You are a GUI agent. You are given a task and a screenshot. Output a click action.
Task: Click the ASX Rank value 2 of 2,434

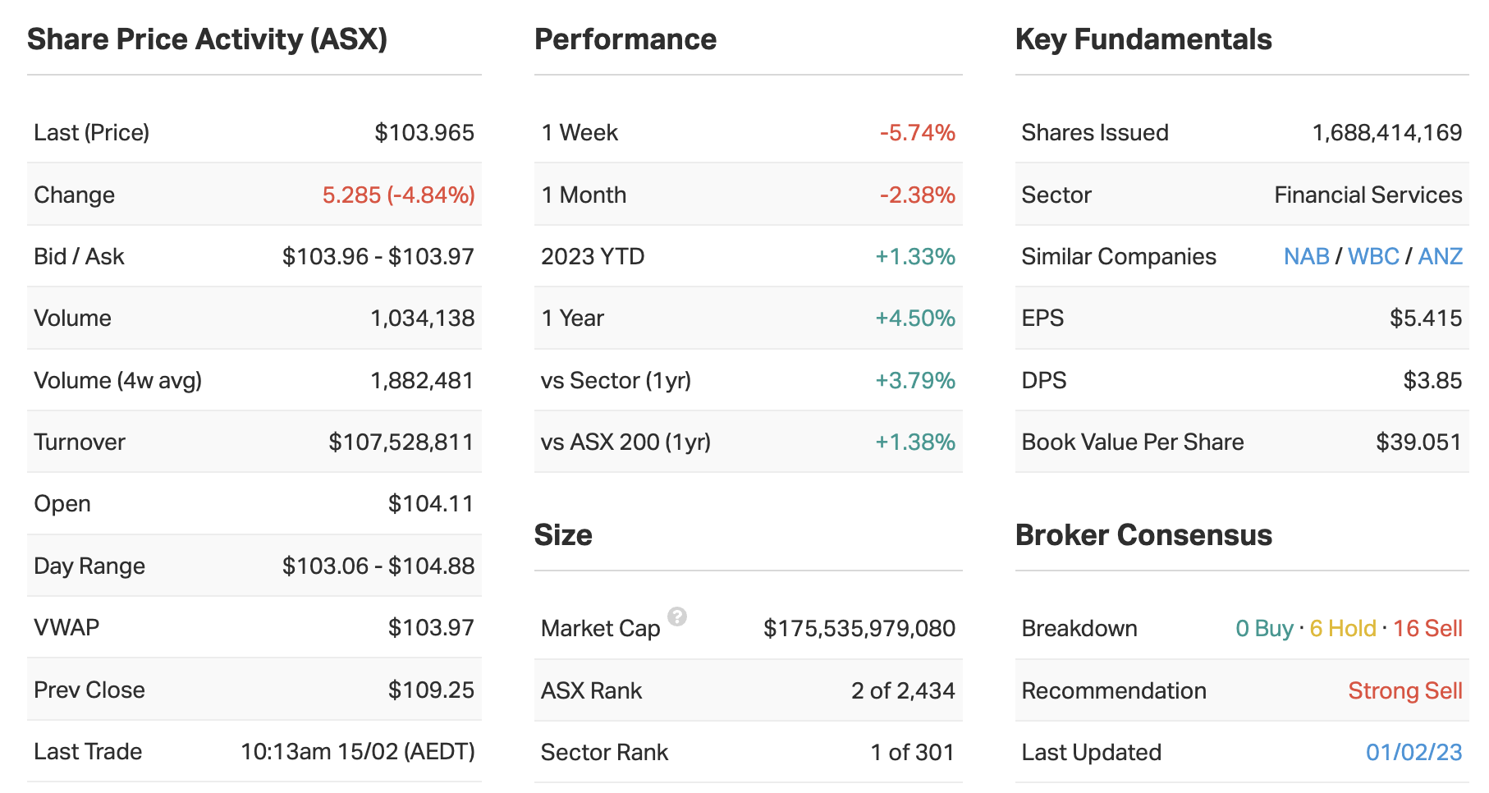click(903, 690)
